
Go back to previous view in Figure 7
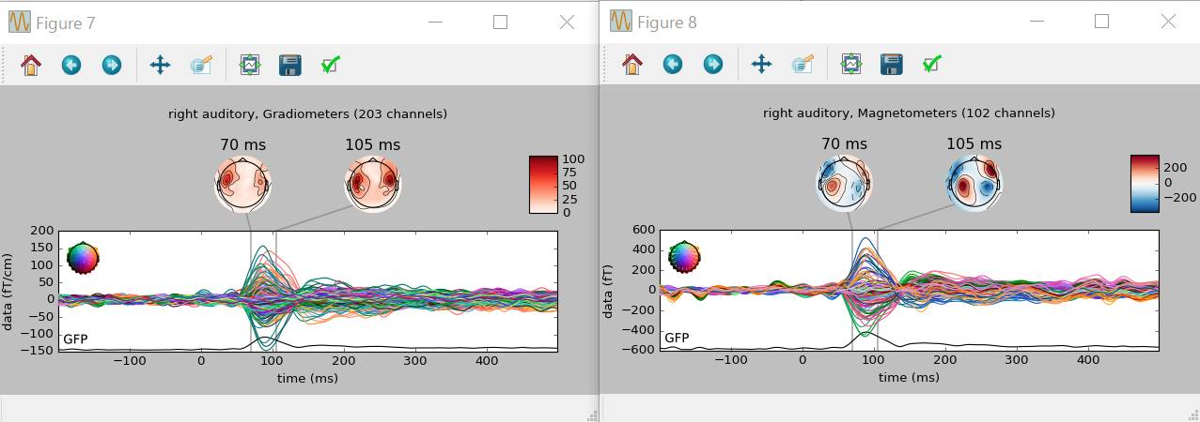(x=71, y=65)
